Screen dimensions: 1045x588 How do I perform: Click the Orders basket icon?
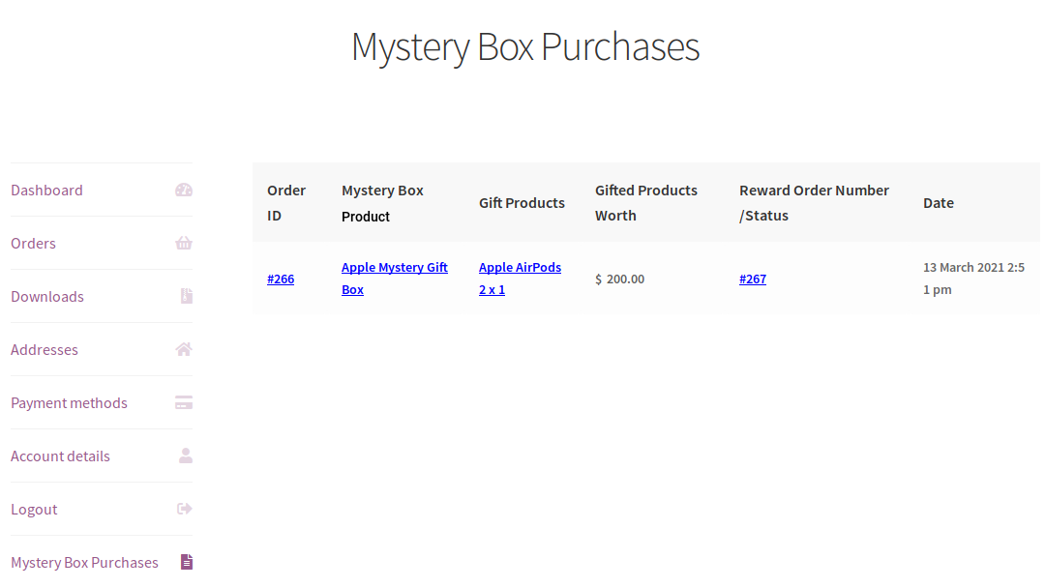point(184,243)
